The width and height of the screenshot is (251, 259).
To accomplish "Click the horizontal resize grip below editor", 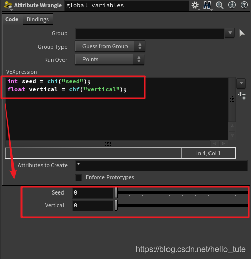I will point(108,144).
